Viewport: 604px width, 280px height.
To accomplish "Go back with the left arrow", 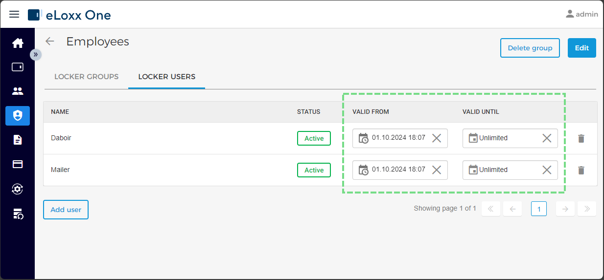I will click(49, 42).
